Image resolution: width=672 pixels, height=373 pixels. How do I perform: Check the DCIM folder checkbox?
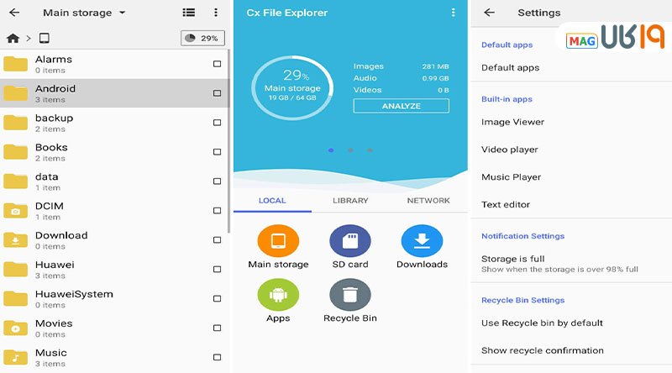coord(218,211)
